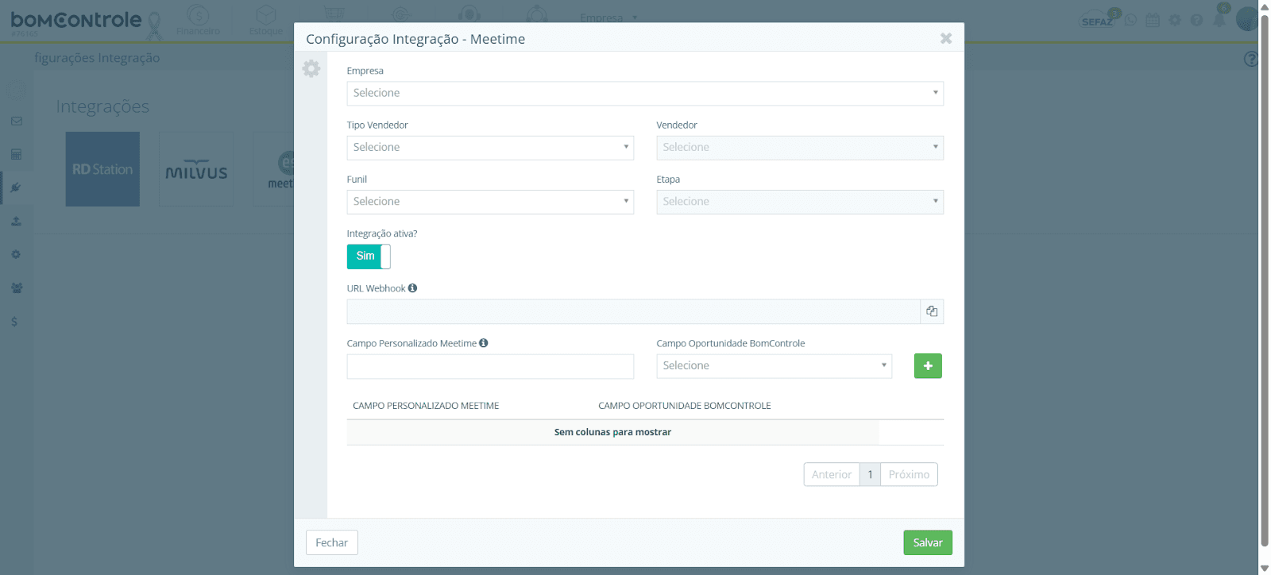Click the dollar sign icon in sidebar

point(14,322)
